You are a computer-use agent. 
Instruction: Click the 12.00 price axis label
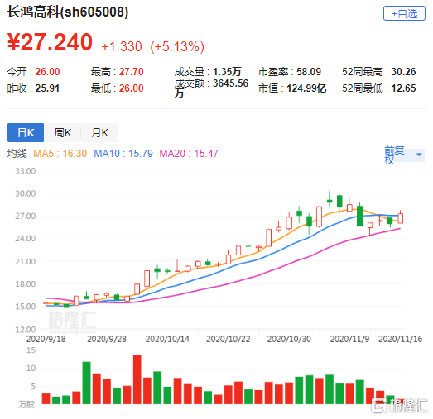click(26, 330)
